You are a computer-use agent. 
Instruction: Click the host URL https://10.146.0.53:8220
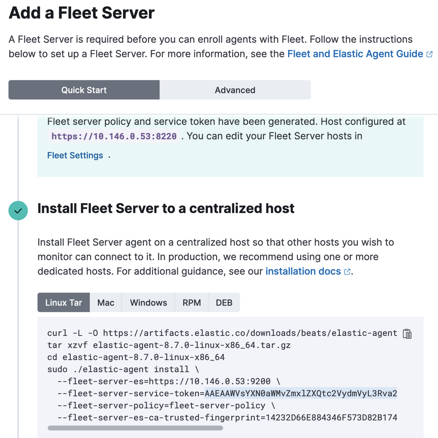click(114, 136)
